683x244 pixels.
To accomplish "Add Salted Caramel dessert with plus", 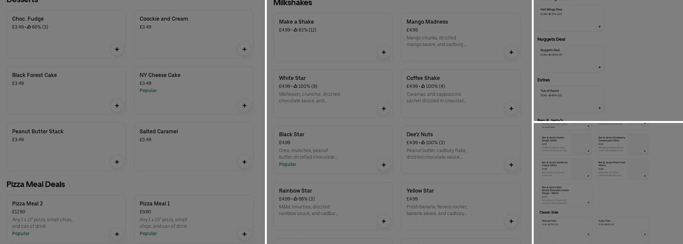I will (244, 162).
